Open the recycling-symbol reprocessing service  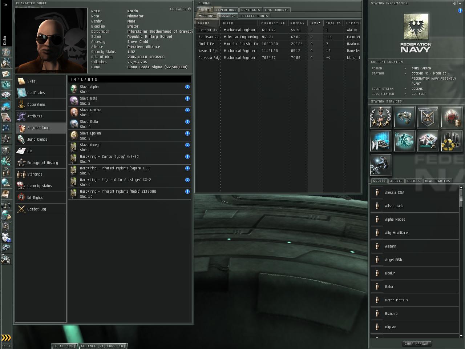(x=452, y=141)
